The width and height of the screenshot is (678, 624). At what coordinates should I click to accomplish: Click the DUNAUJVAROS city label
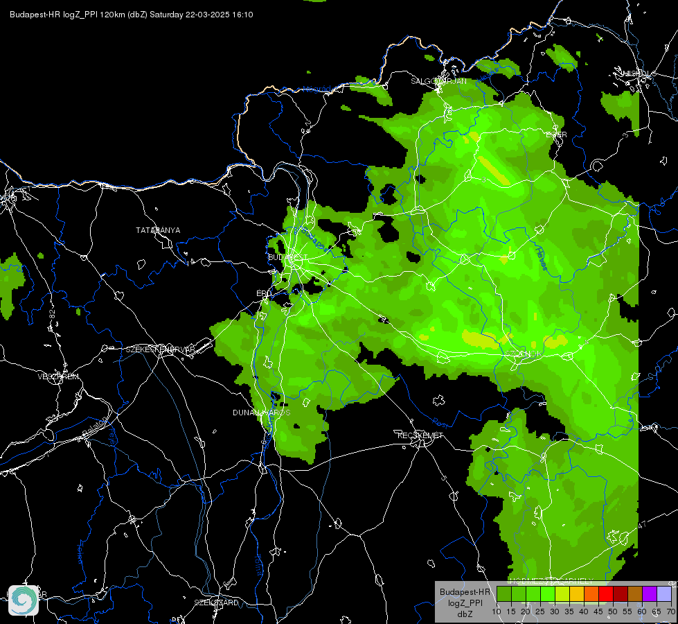coord(262,413)
